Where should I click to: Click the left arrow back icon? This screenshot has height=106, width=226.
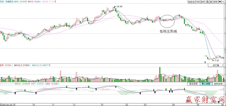point(220,2)
